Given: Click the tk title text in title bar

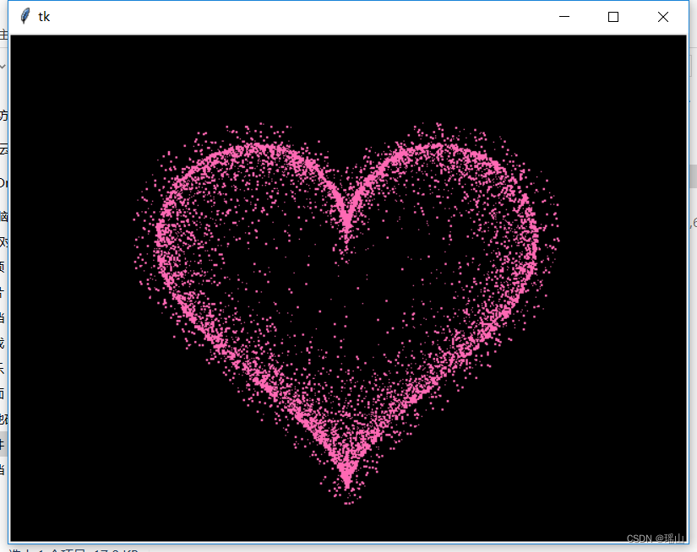Looking at the screenshot, I should click(44, 15).
